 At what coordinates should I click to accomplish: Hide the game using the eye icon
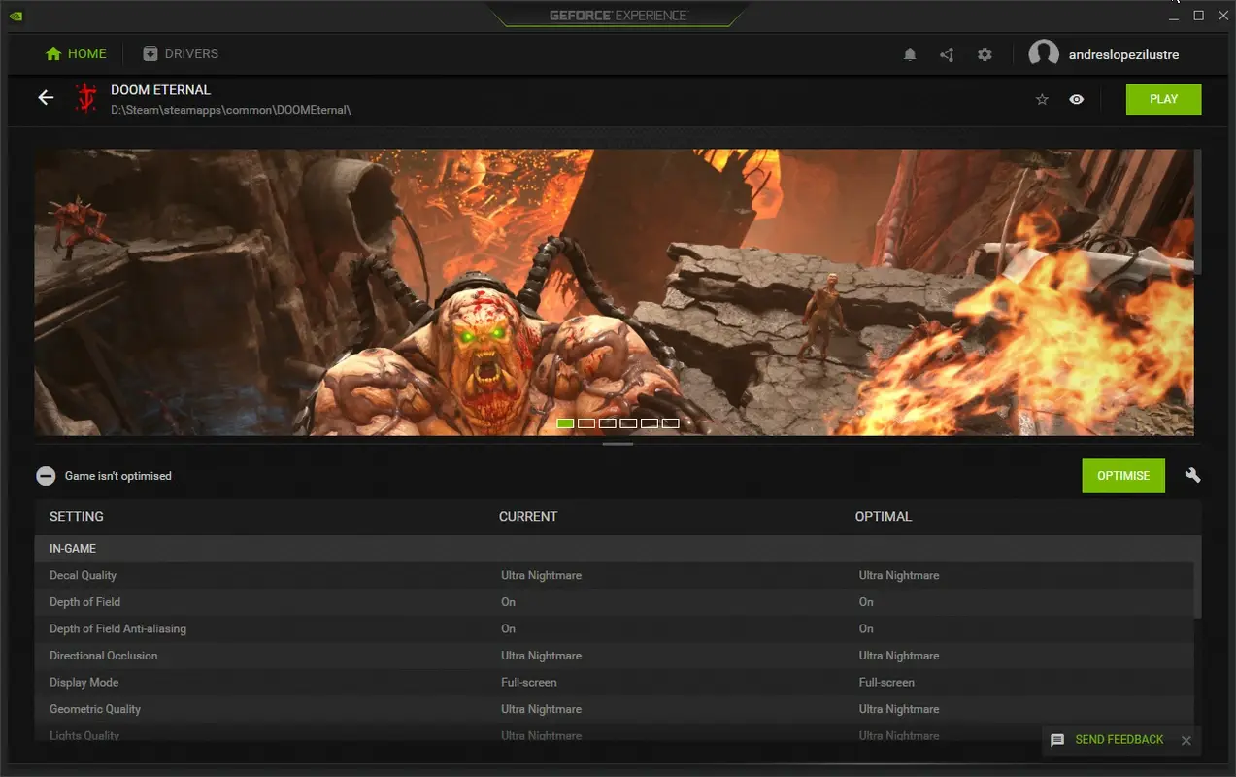point(1076,99)
